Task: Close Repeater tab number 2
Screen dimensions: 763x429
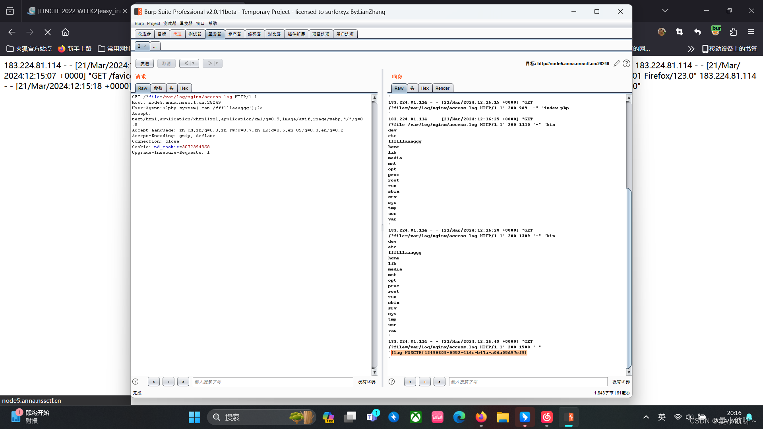Action: [x=145, y=46]
